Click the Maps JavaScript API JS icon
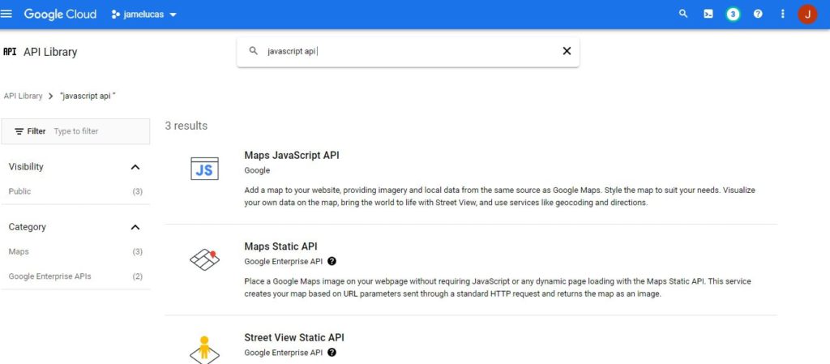 pyautogui.click(x=204, y=169)
